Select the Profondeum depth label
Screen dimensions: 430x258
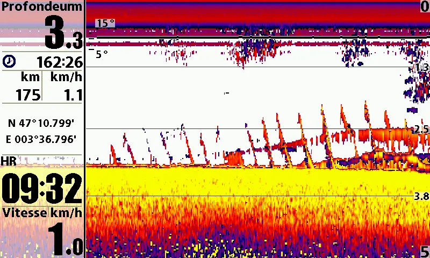(42, 7)
